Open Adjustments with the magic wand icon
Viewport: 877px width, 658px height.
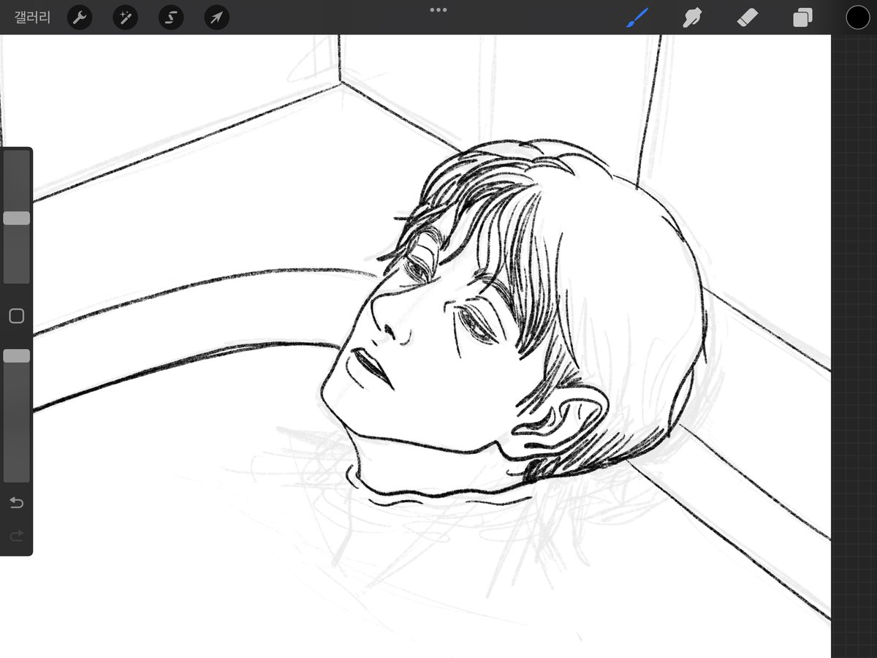pos(124,17)
